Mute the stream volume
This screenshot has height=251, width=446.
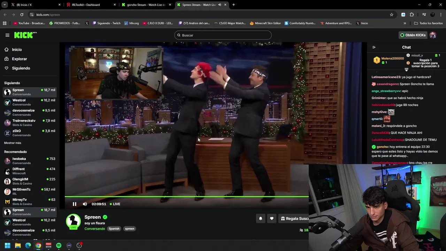(x=85, y=204)
